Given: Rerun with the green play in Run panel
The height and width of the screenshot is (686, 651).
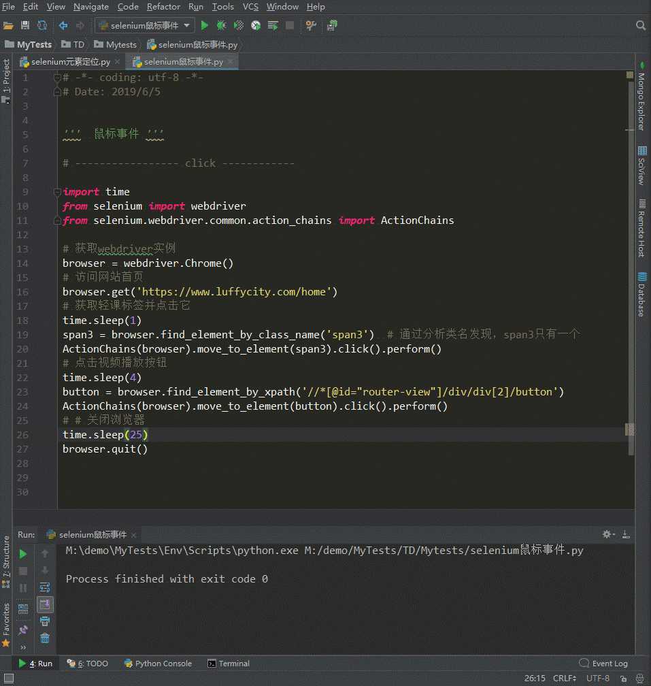Looking at the screenshot, I should (x=23, y=554).
